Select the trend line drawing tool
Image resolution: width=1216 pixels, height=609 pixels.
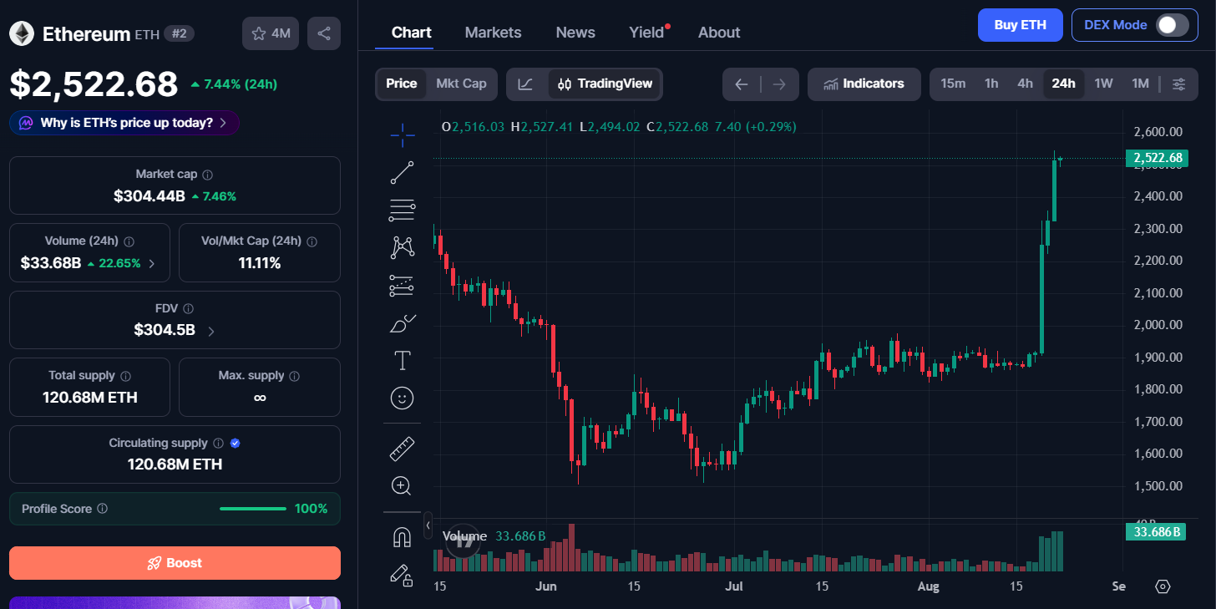tap(402, 173)
